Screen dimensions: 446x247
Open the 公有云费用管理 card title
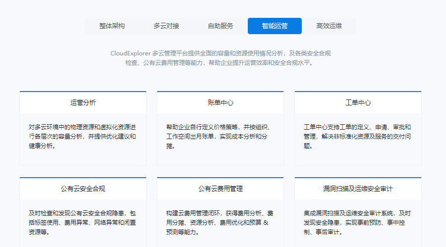pyautogui.click(x=221, y=189)
